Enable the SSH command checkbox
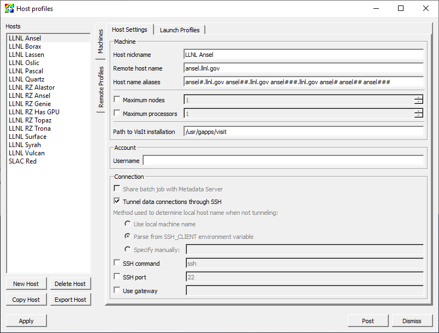This screenshot has width=439, height=333. pyautogui.click(x=117, y=263)
